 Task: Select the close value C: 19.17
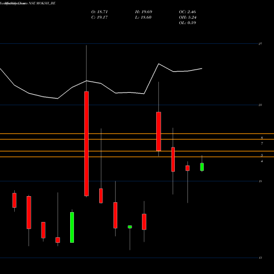coord(99,18)
